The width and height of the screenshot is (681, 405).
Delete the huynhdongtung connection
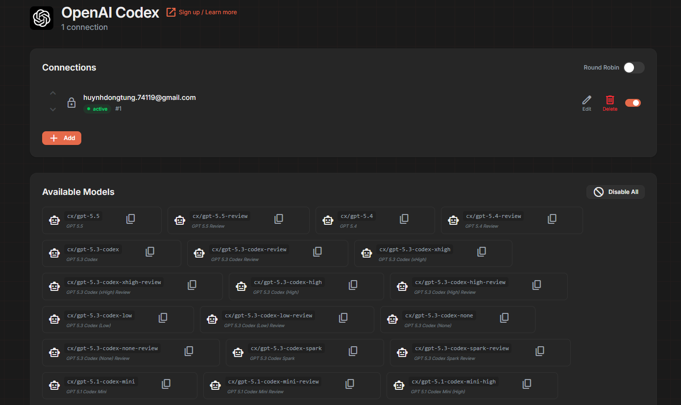coord(610,103)
